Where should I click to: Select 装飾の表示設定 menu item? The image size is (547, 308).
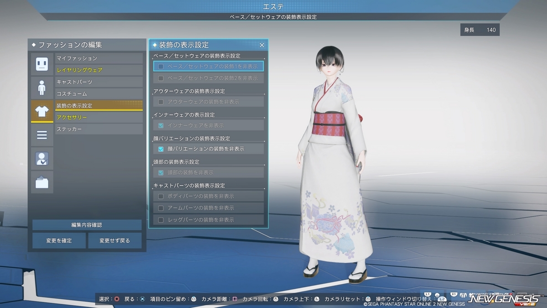point(99,105)
